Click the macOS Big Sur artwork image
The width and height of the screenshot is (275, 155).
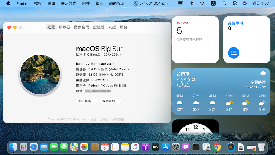[40, 75]
